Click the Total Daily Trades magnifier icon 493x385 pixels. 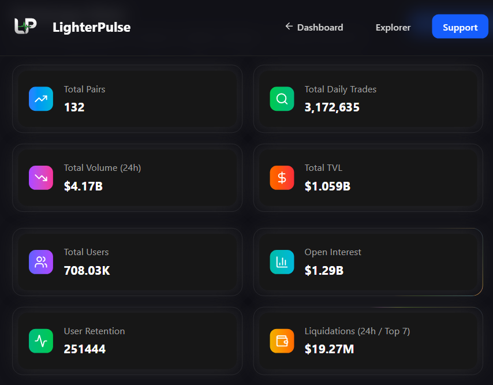click(x=282, y=99)
